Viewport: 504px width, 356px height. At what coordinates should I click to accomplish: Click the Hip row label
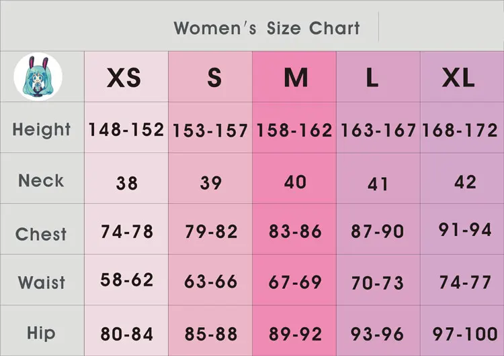(x=41, y=333)
